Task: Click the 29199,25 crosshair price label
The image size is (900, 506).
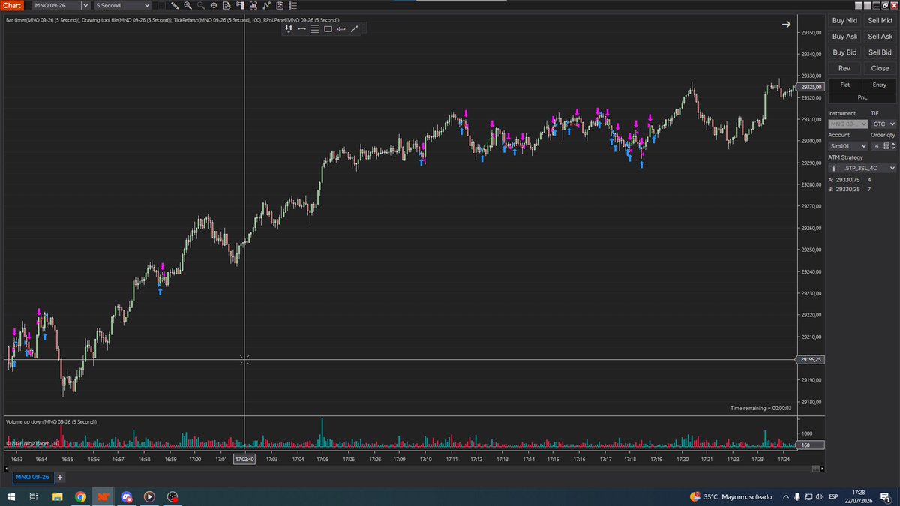Action: pos(811,360)
